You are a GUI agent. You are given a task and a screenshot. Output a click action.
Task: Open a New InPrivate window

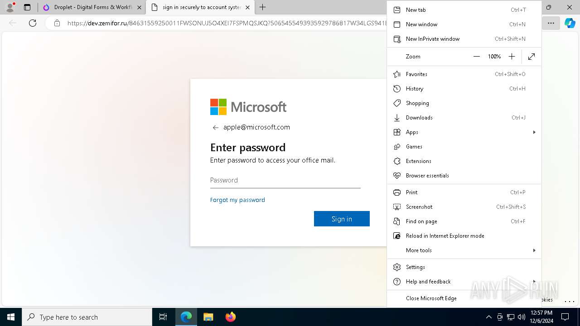pyautogui.click(x=464, y=39)
